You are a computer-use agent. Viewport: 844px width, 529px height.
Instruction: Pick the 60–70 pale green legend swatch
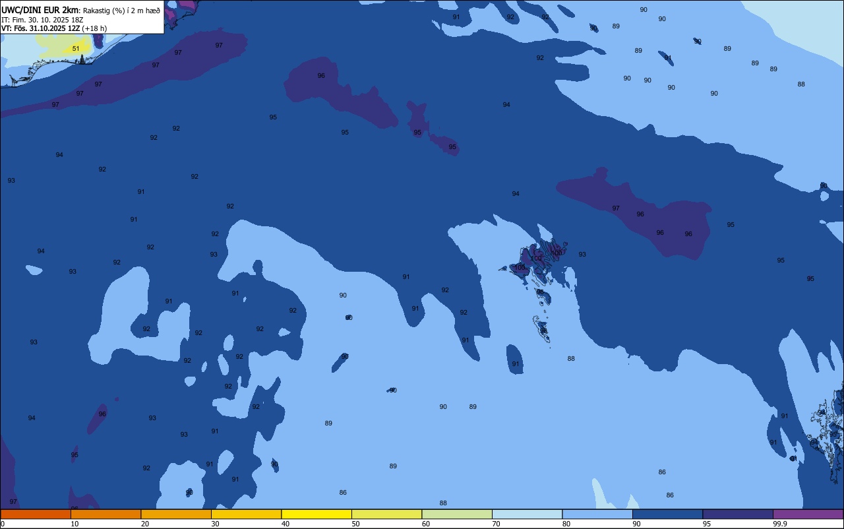tap(457, 514)
